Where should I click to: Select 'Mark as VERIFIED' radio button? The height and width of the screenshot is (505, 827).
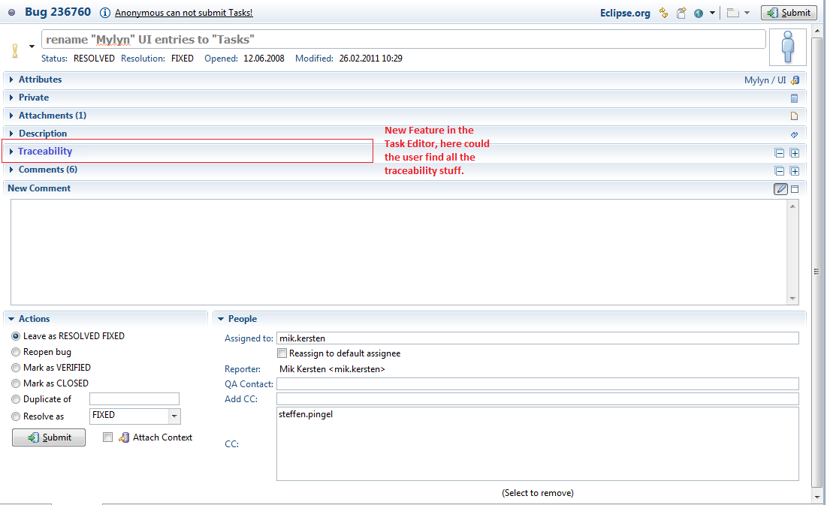coord(16,368)
